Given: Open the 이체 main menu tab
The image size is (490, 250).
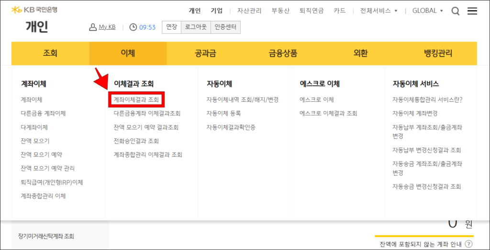Looking at the screenshot, I should [128, 53].
